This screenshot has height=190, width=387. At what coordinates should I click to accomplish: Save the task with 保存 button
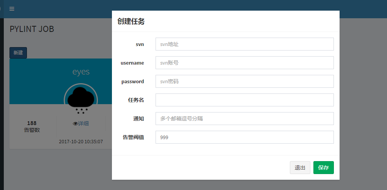(x=323, y=168)
